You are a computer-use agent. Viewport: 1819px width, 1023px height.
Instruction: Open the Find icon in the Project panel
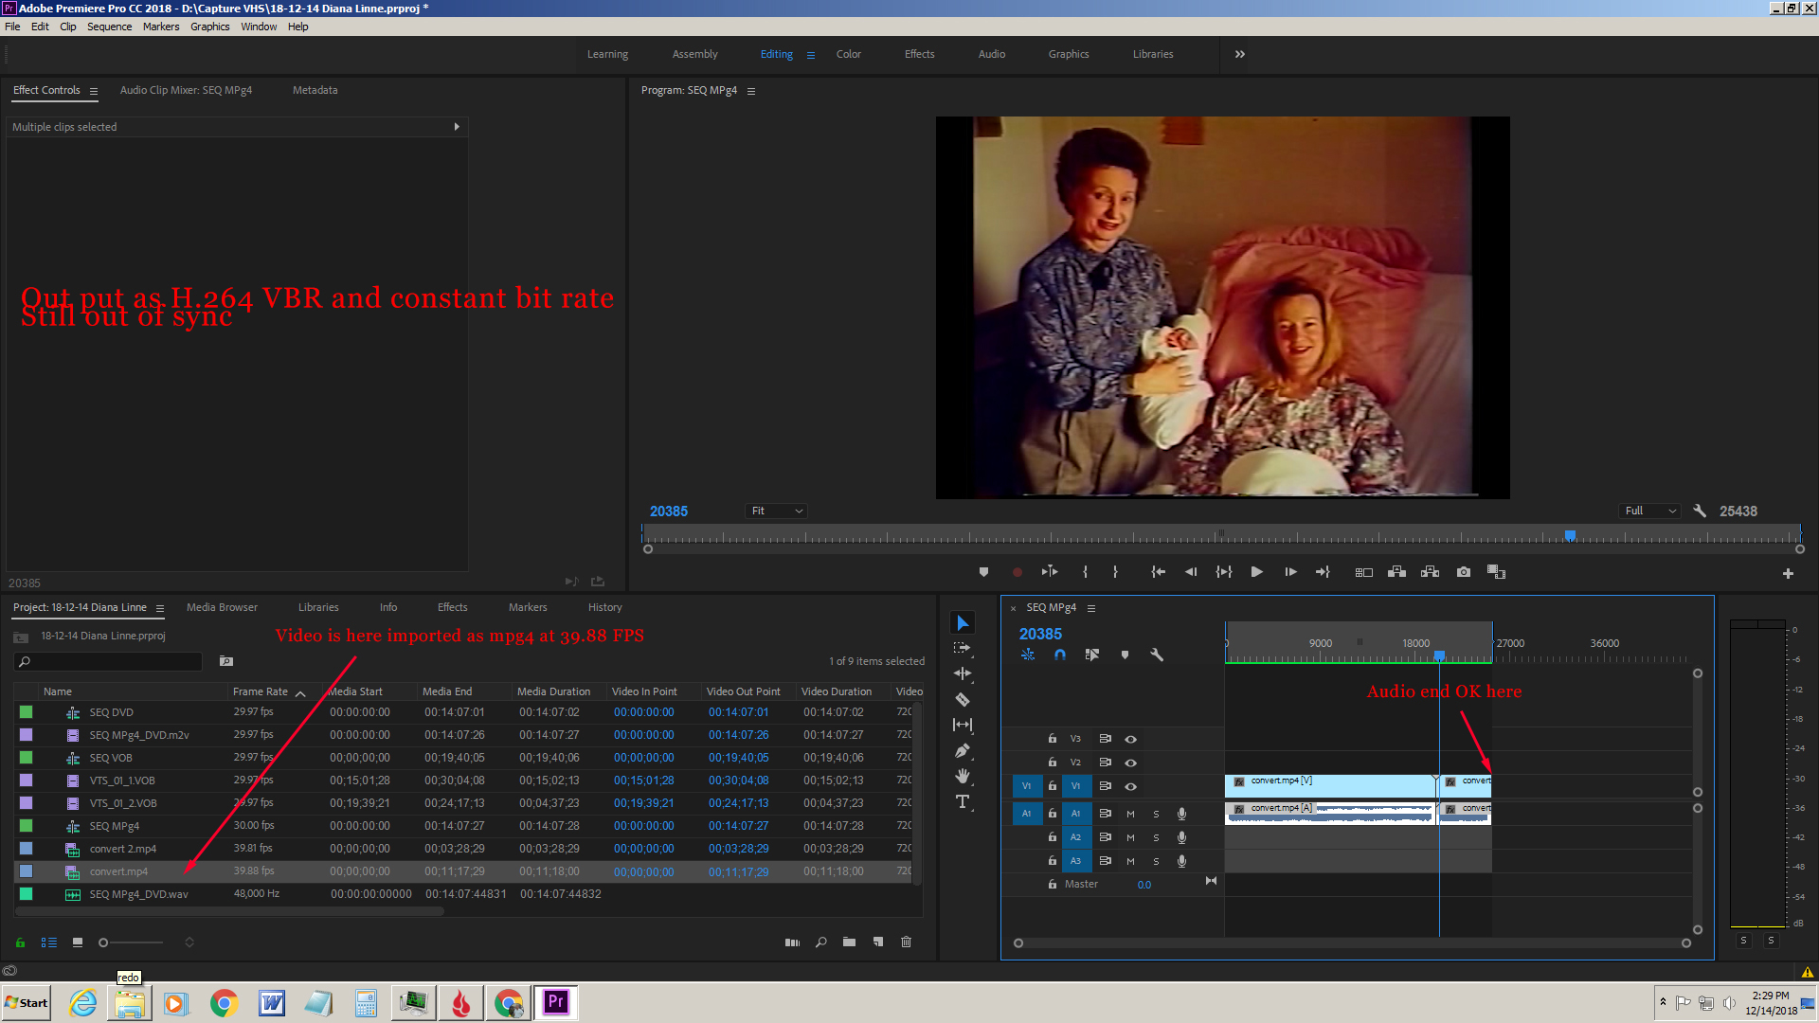[x=820, y=942]
